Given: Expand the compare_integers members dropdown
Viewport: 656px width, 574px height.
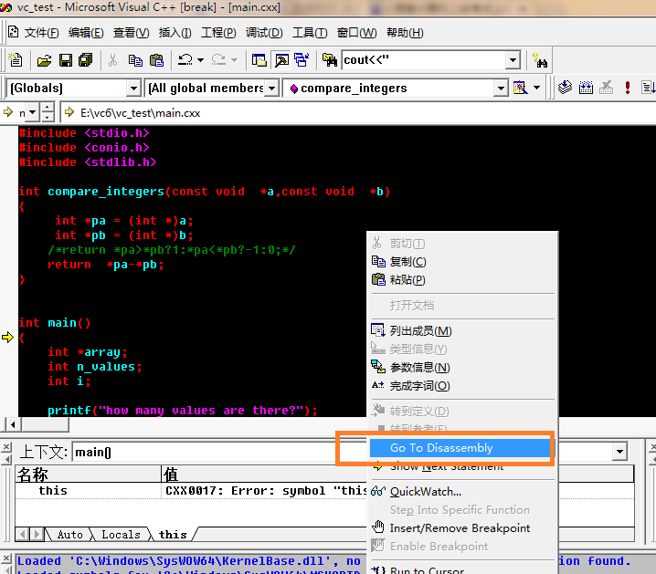Looking at the screenshot, I should pos(501,89).
